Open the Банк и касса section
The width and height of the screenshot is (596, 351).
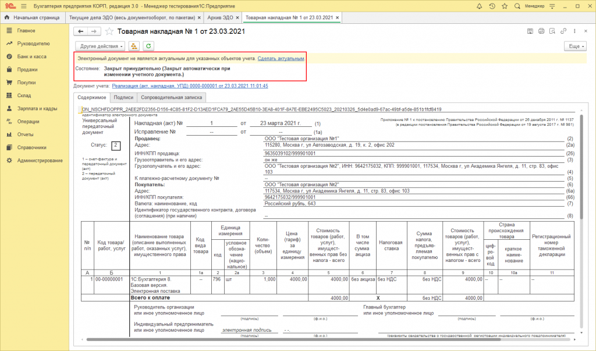[31, 56]
